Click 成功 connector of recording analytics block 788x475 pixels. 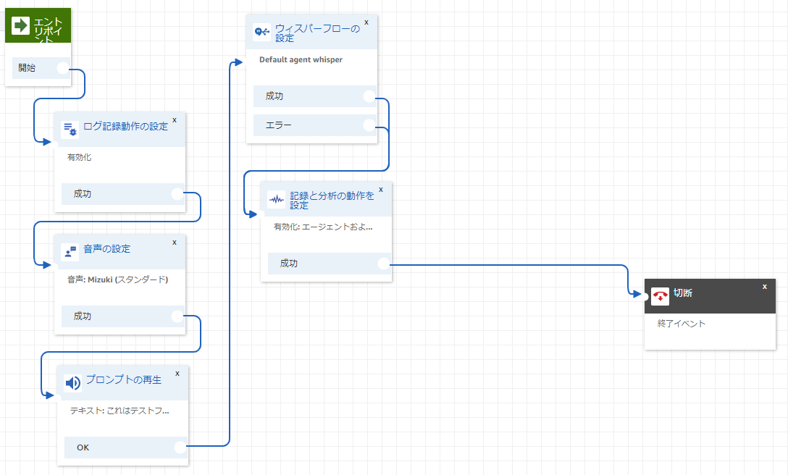(384, 264)
